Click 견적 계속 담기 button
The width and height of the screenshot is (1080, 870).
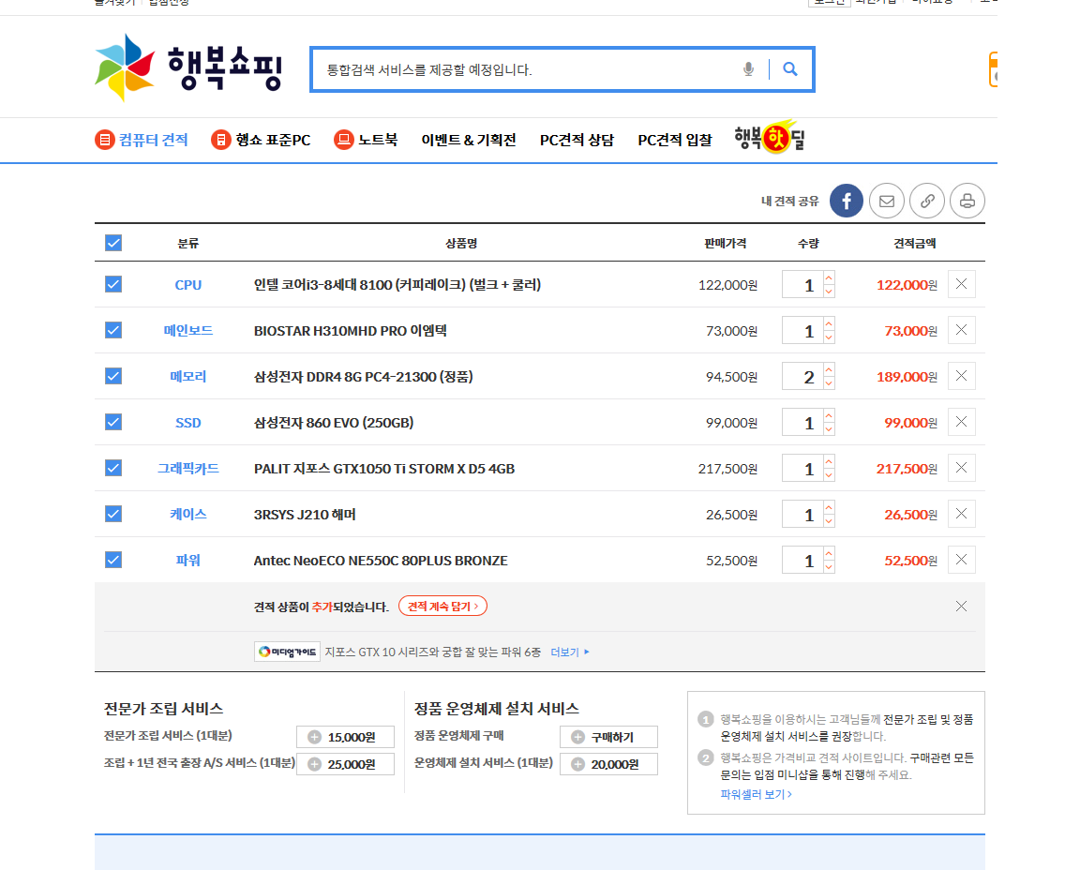click(442, 607)
